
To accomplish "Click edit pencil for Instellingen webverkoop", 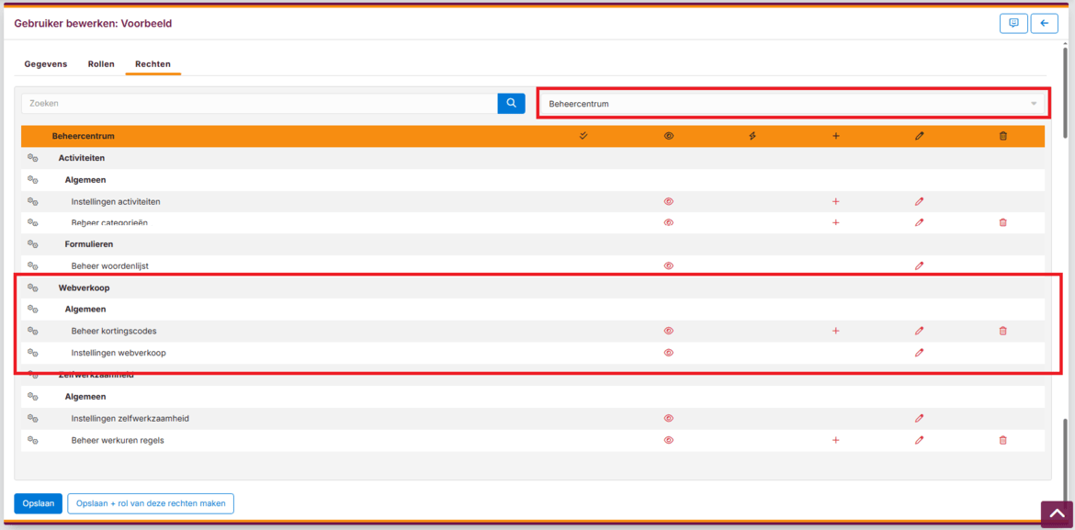I will (x=919, y=353).
